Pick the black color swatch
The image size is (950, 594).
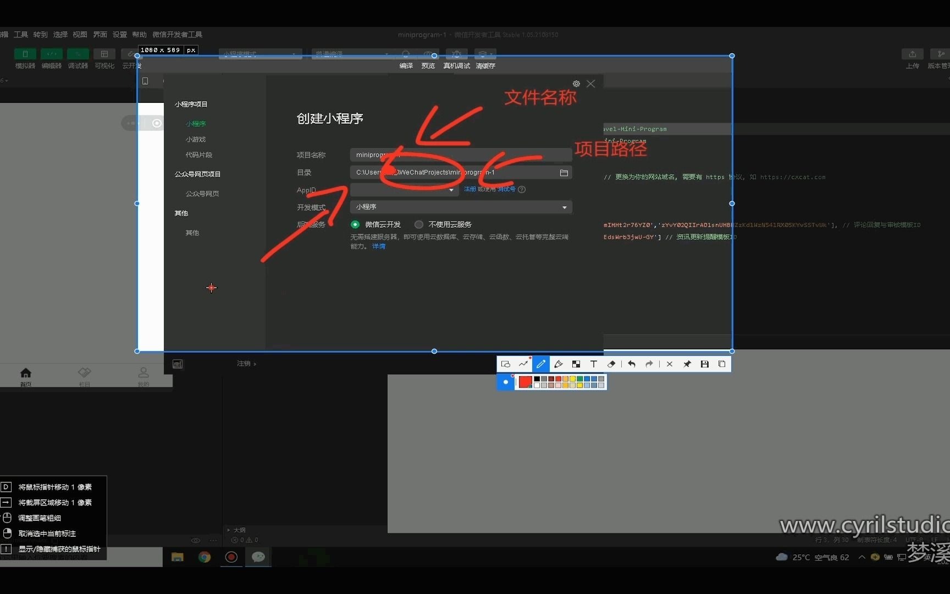(x=537, y=379)
